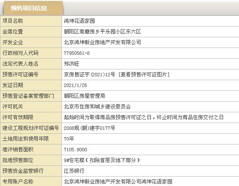Click the 坐落位置 label
The width and height of the screenshot is (239, 186).
coord(12,32)
